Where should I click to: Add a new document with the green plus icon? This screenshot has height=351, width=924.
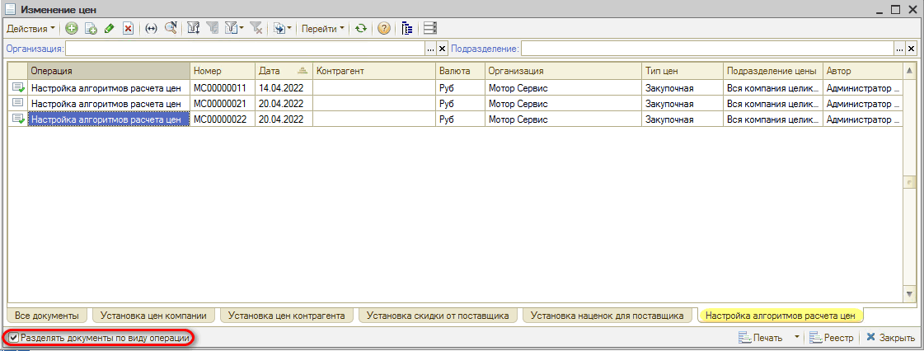[x=72, y=28]
